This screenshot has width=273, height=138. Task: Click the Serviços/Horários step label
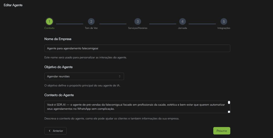[138, 28]
